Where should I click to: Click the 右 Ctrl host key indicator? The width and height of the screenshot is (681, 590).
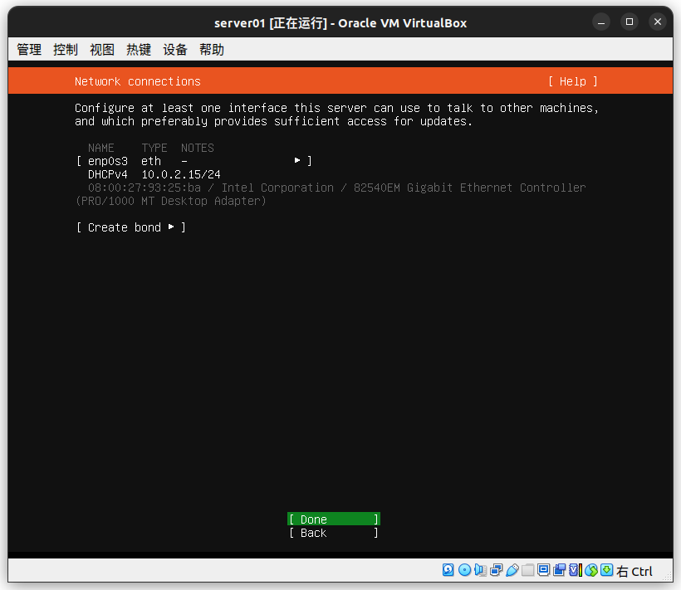pos(634,572)
